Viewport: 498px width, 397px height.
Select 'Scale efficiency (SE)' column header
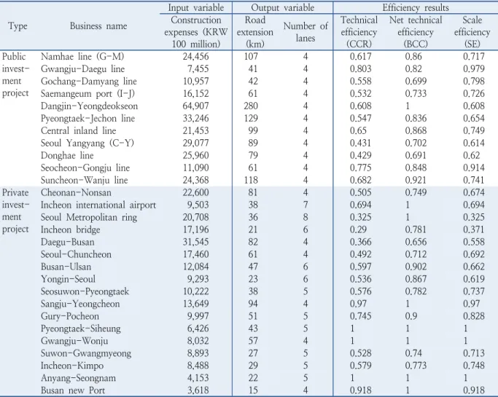click(472, 32)
